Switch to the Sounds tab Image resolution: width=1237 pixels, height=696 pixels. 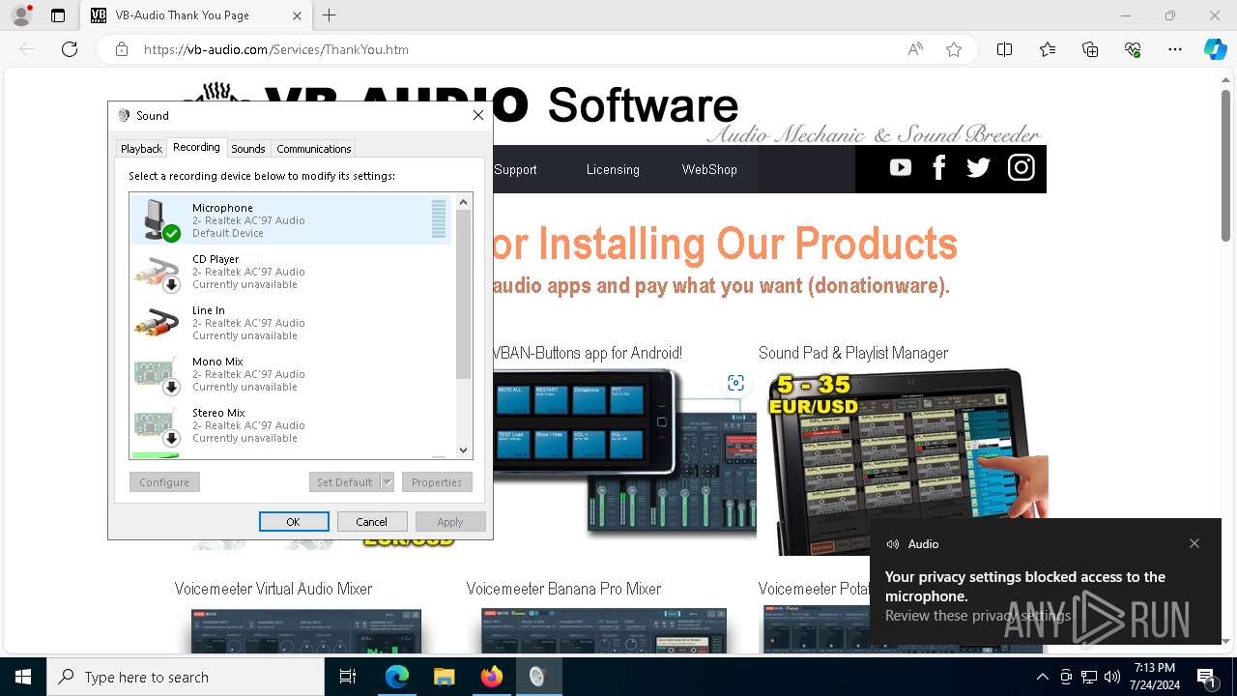(x=247, y=149)
